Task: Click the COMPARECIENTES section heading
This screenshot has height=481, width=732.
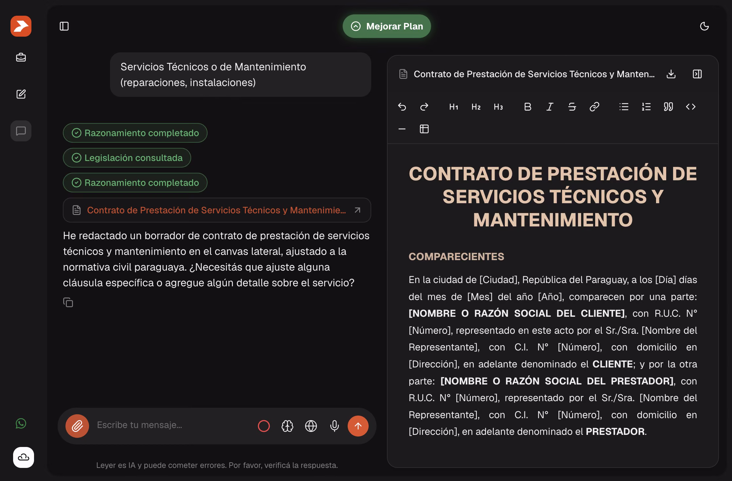Action: [x=456, y=257]
